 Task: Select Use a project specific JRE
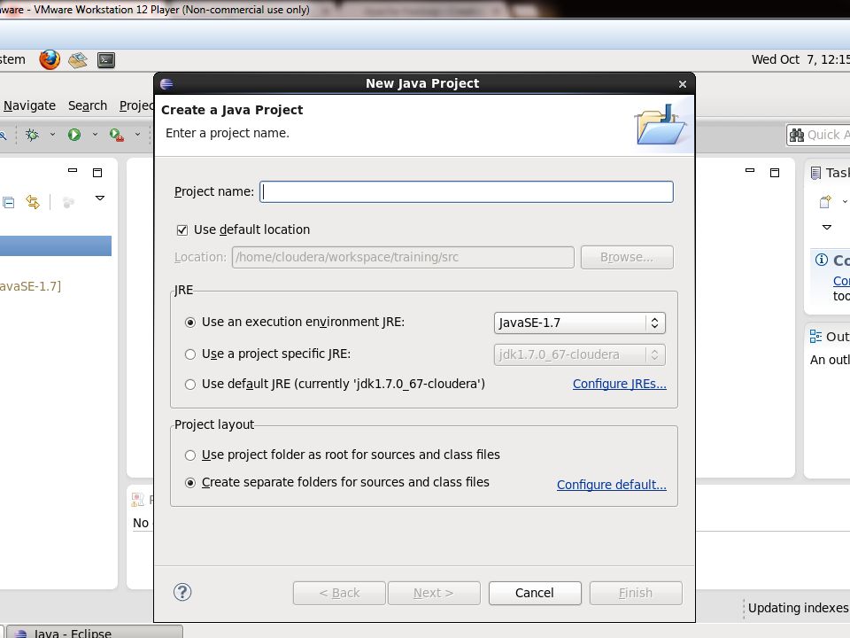(x=190, y=354)
